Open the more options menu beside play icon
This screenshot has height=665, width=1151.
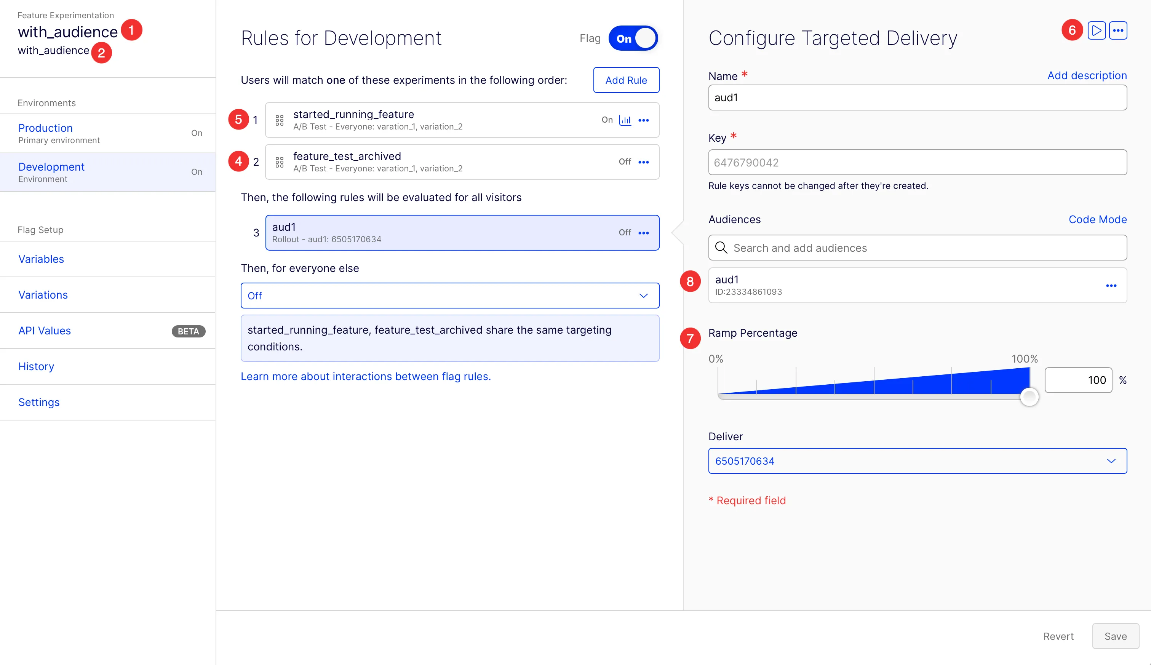coord(1117,30)
